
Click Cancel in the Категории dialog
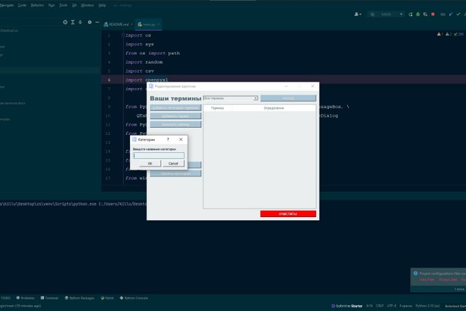tap(173, 163)
